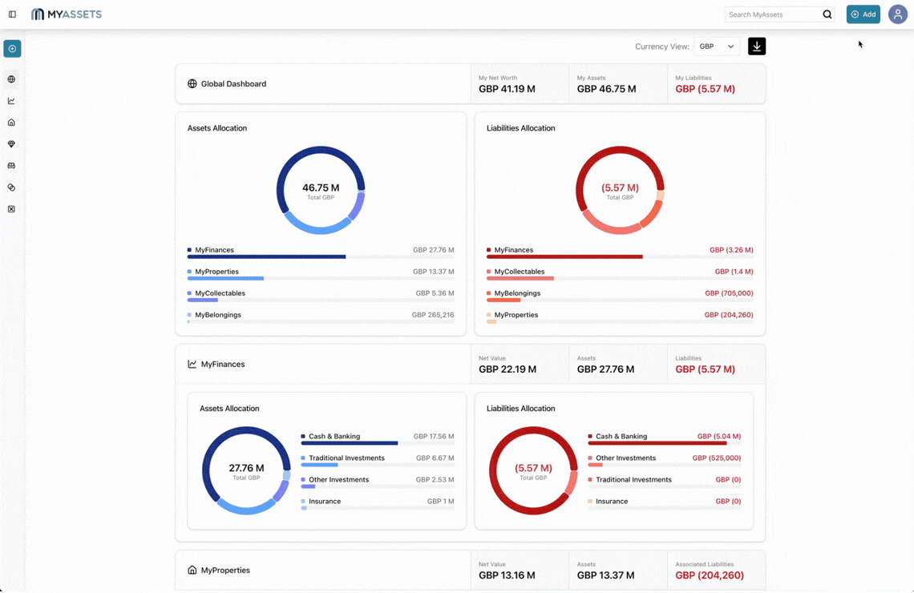Click the black download button

coord(756,46)
